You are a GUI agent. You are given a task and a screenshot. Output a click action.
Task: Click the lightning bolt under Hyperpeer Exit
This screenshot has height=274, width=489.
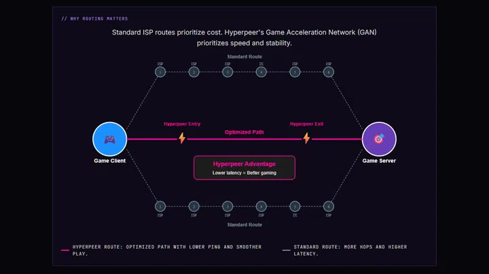coord(306,138)
